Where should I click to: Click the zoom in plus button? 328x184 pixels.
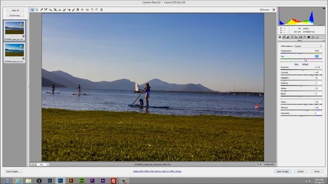[x=35, y=165]
